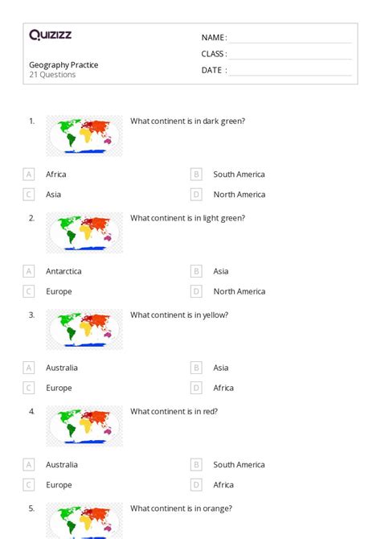Click the world map thumbnail in question 4
This screenshot has width=381, height=539.
(x=84, y=426)
